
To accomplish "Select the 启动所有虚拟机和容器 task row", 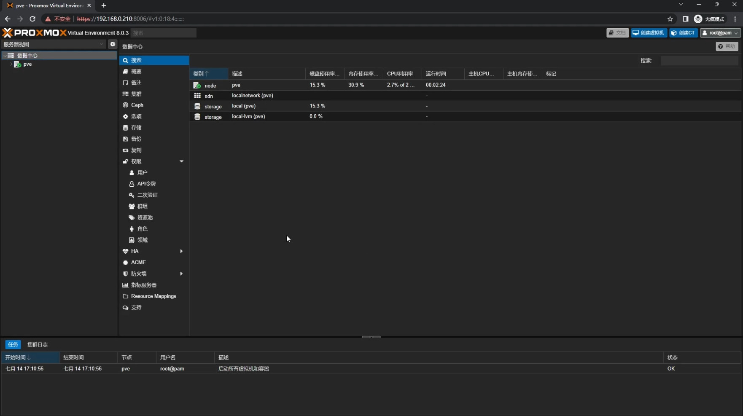I will (371, 369).
